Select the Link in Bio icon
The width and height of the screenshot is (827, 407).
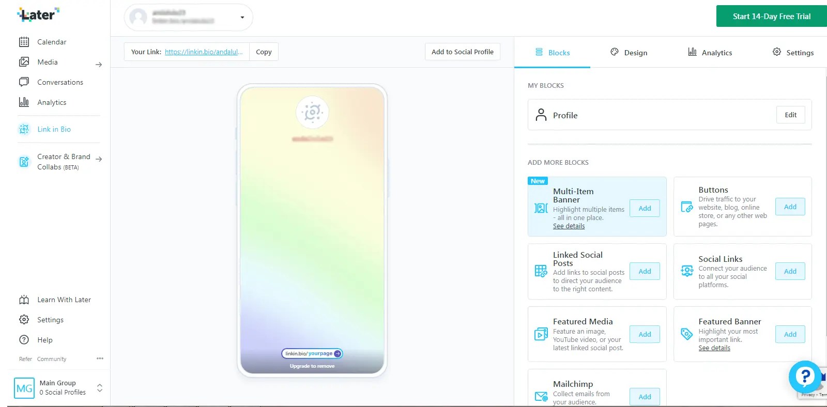point(24,129)
